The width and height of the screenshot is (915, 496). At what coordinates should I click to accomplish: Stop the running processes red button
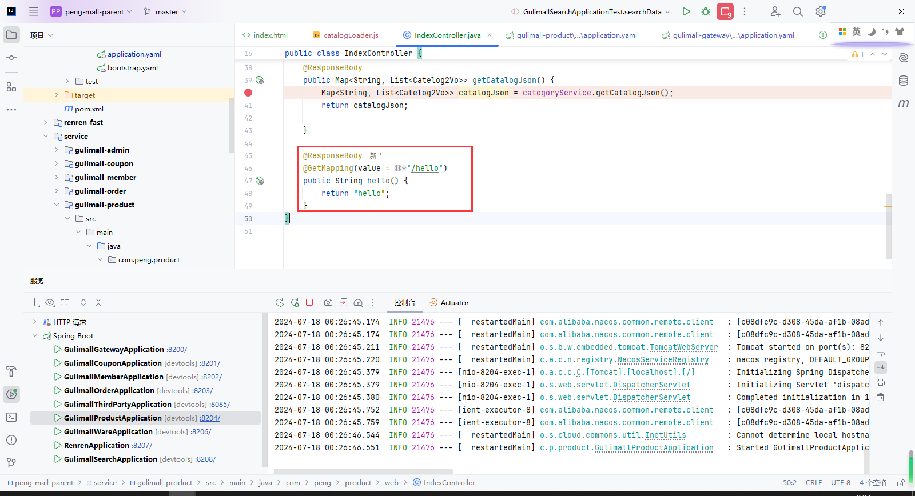coord(725,11)
